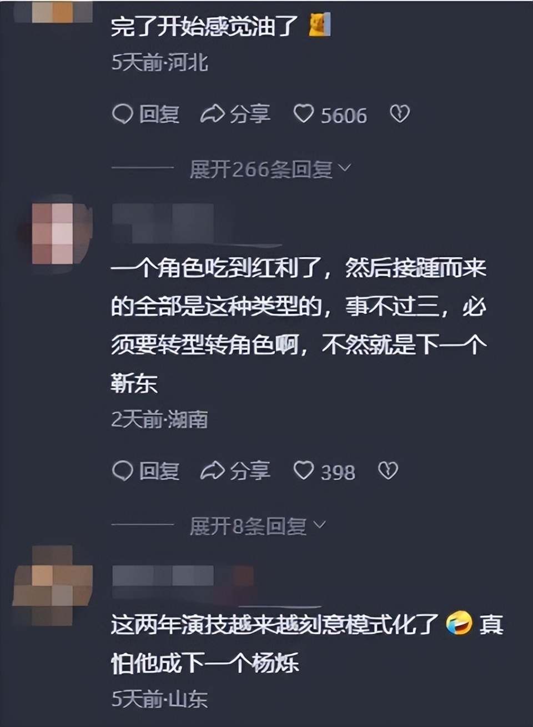
Task: Open the avatar of the 山东 commenter
Action: [53, 586]
